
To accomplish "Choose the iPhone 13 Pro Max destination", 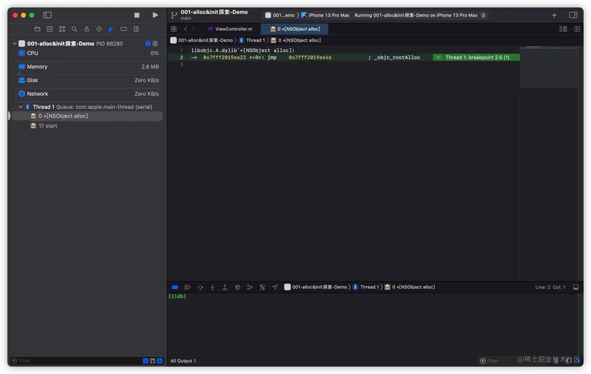I will tap(325, 15).
